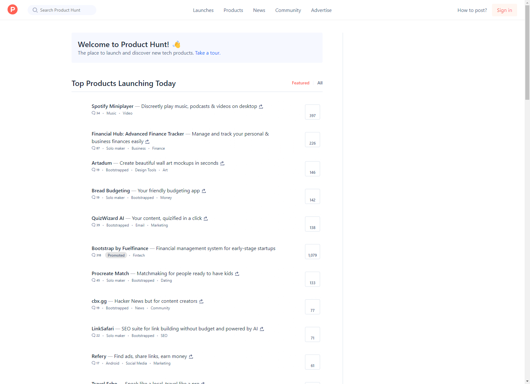Click the Design Tools topic tag

pyautogui.click(x=146, y=170)
